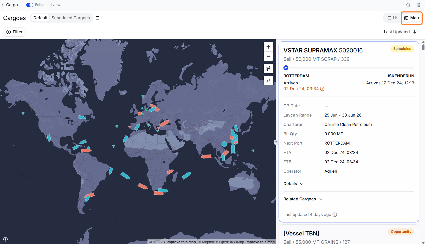The width and height of the screenshot is (425, 244).
Task: Click the ISKENDERUN destination port
Action: click(x=401, y=76)
